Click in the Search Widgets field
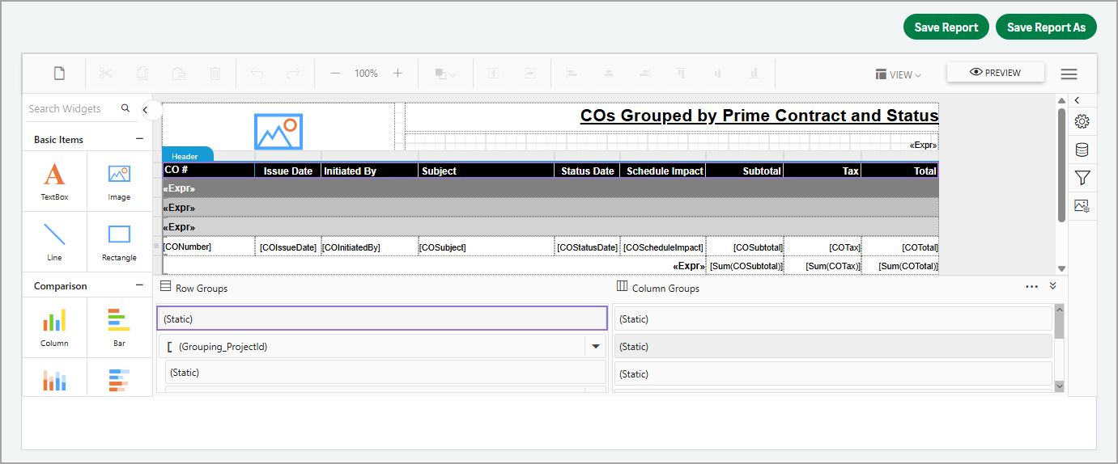This screenshot has height=464, width=1118. (x=71, y=108)
